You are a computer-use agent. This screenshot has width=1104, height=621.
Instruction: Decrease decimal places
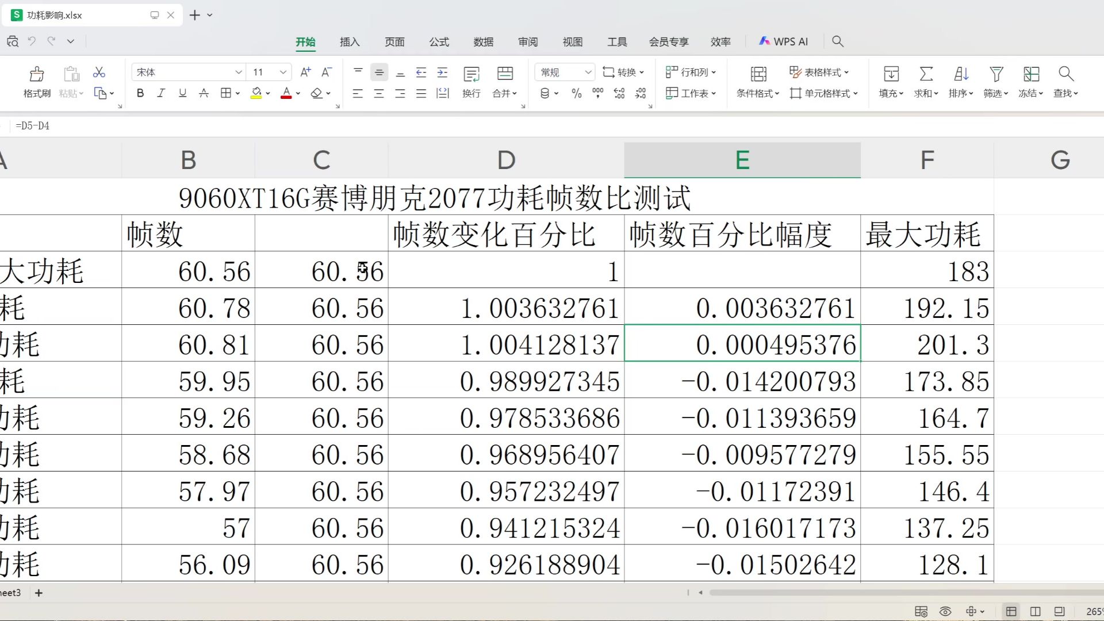pos(641,93)
